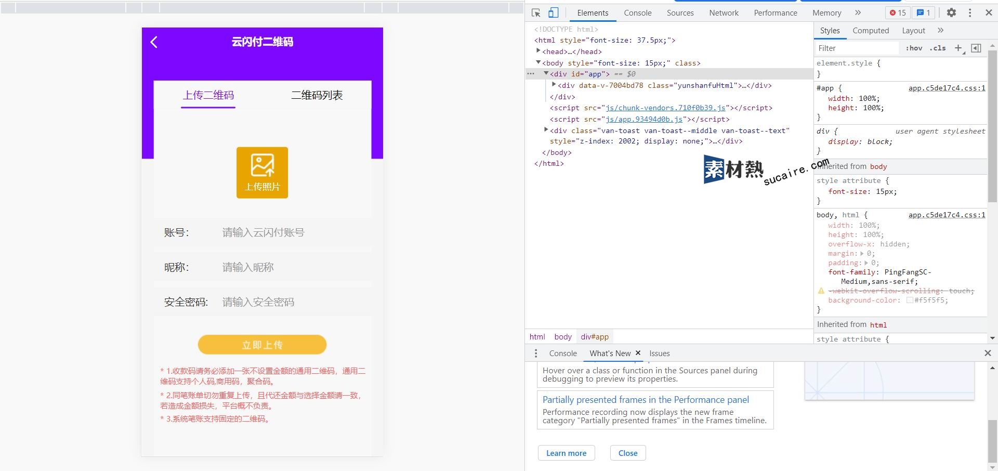Select the Computed pane tab

[x=871, y=31]
